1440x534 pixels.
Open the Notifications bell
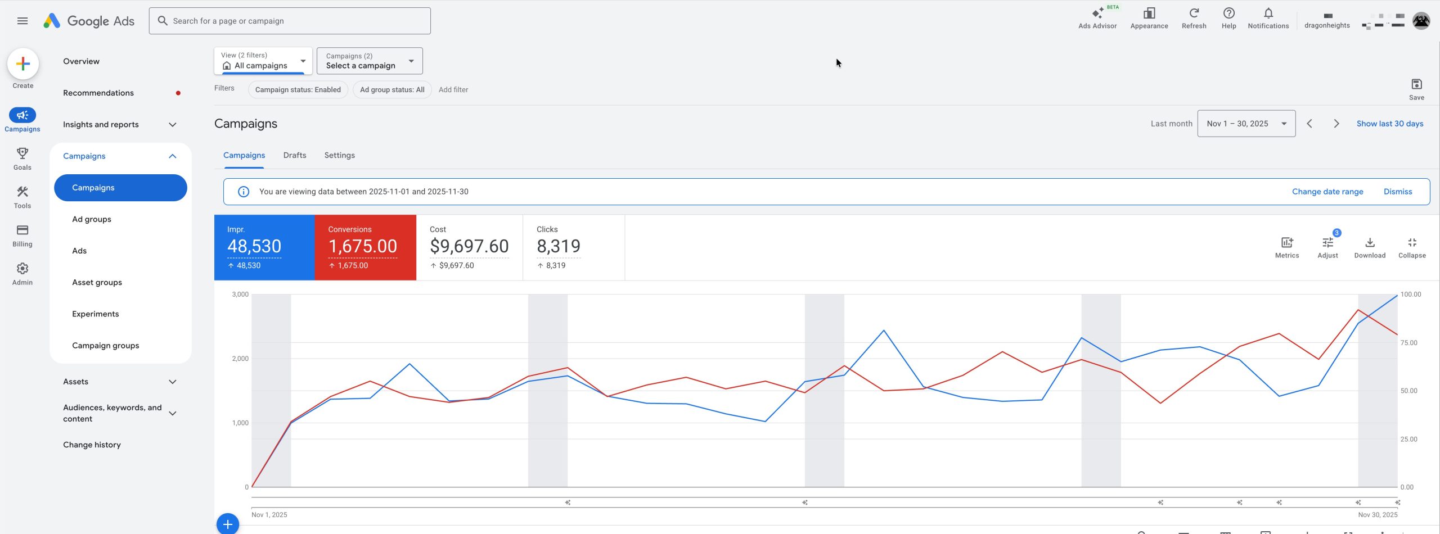pos(1268,18)
